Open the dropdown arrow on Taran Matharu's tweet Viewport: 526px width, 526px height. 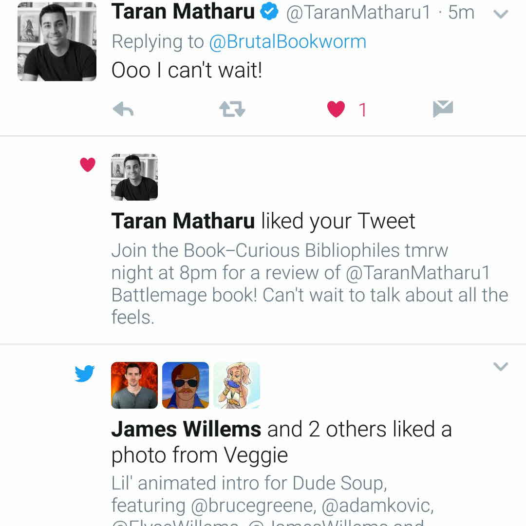(x=501, y=14)
